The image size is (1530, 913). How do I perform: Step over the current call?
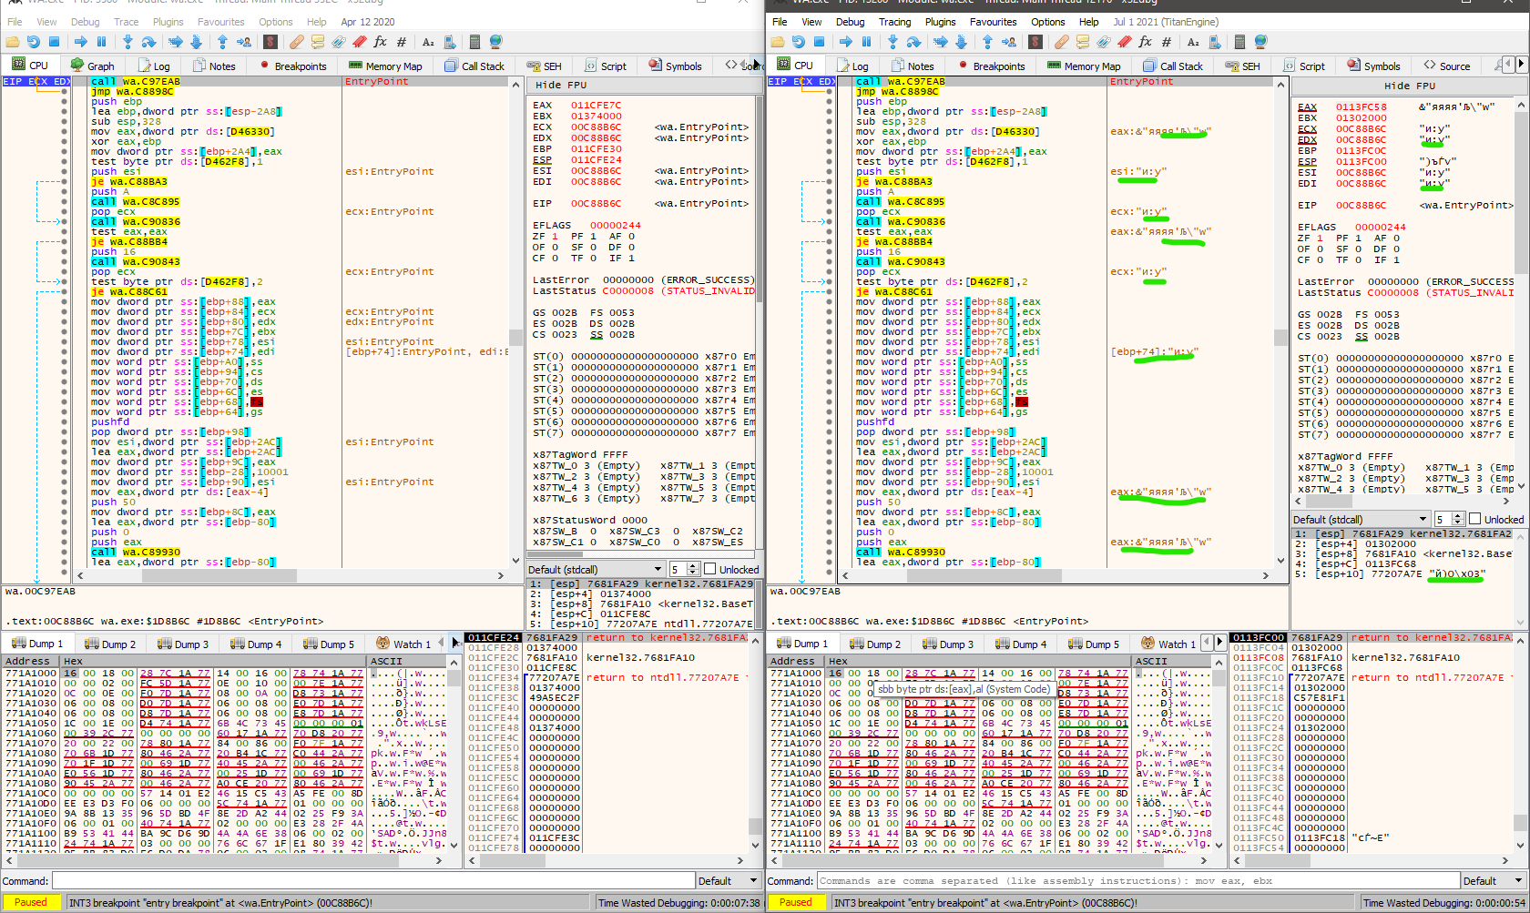click(148, 41)
